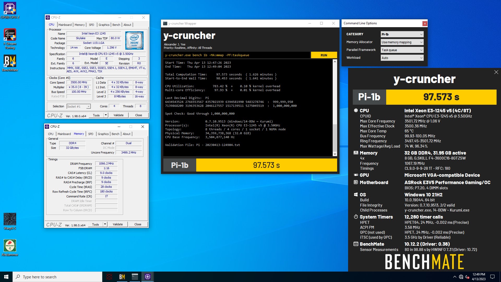Switch to CPU tab in bottom CPU-Z
The width and height of the screenshot is (501, 282).
(51, 134)
